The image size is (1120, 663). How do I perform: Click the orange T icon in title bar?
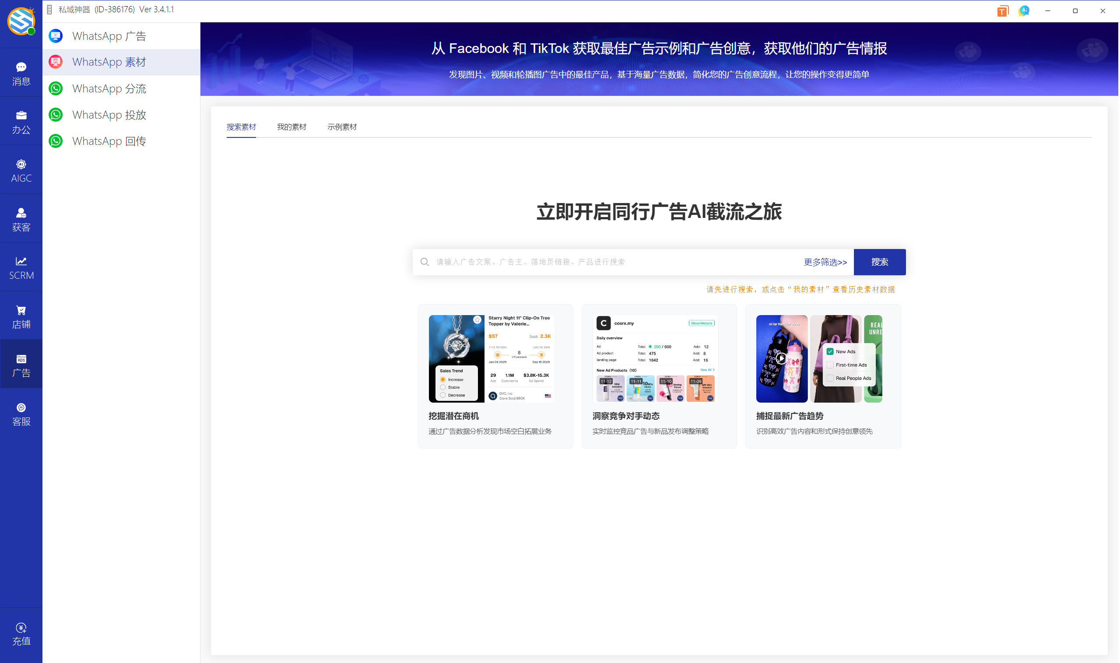[x=1002, y=11]
